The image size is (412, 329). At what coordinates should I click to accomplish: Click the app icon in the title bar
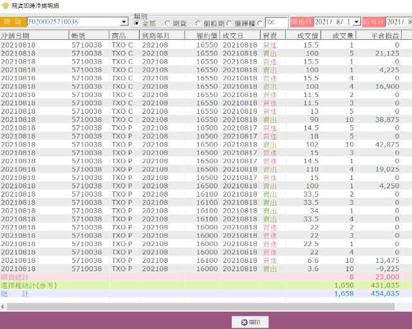click(x=6, y=5)
